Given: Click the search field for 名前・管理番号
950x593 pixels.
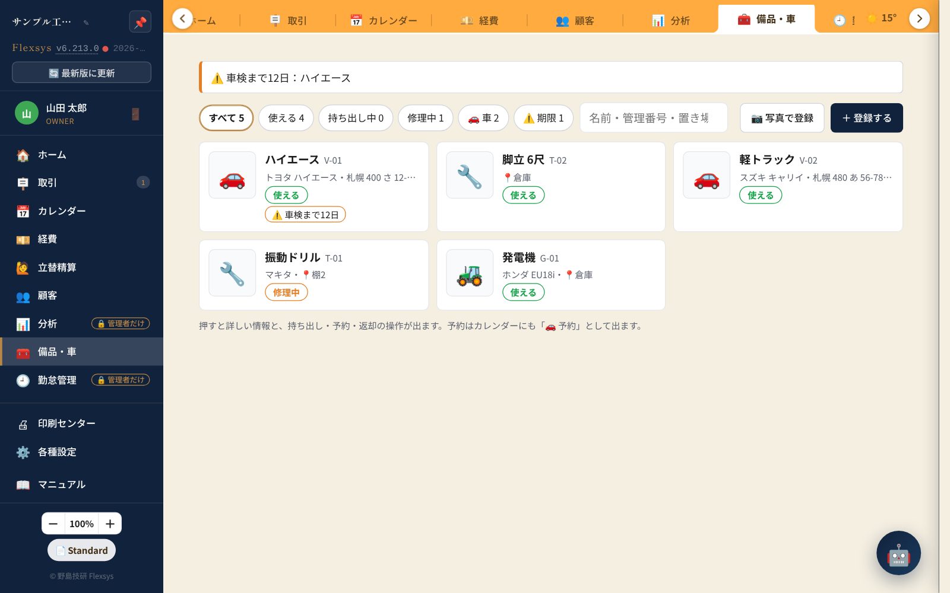Looking at the screenshot, I should 654,118.
